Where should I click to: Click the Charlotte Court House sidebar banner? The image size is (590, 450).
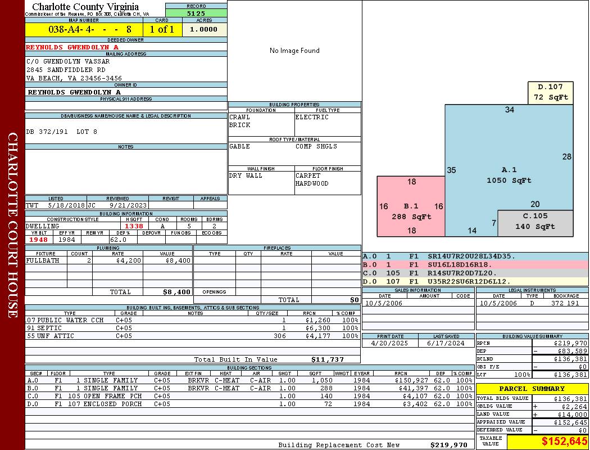point(12,225)
